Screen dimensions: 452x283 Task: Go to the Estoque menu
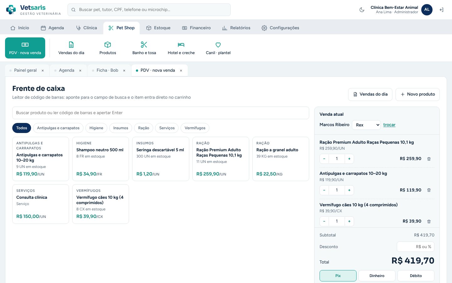click(x=158, y=28)
